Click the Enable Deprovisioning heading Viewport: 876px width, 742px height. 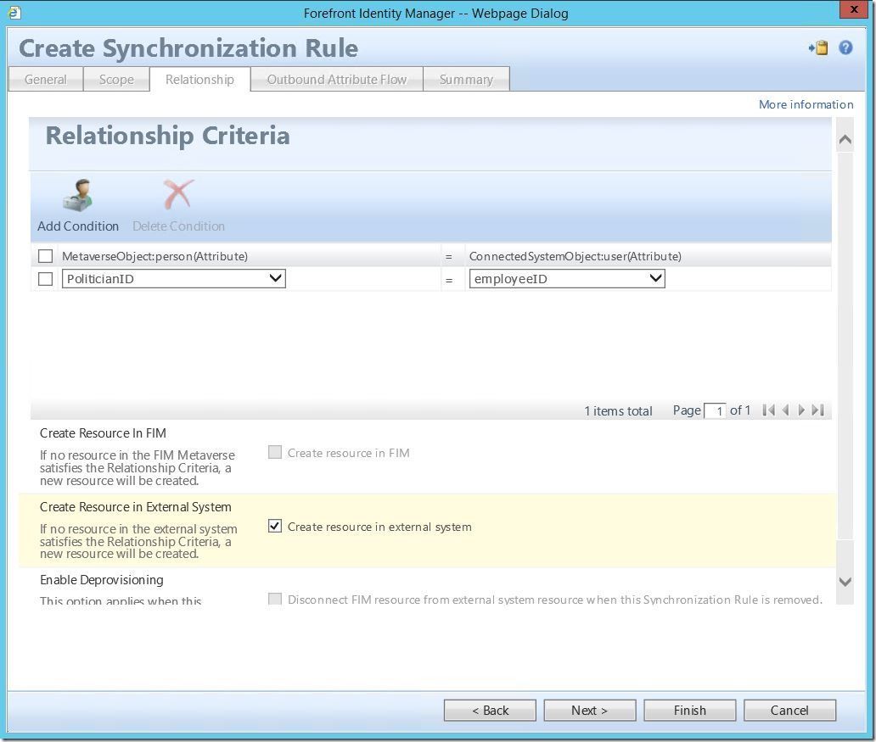(x=102, y=580)
